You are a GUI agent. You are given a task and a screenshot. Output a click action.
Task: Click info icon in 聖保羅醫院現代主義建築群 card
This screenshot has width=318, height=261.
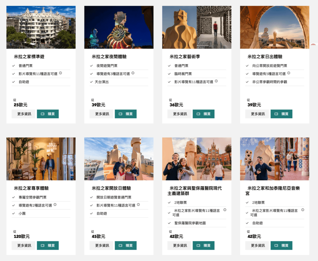point(225,210)
